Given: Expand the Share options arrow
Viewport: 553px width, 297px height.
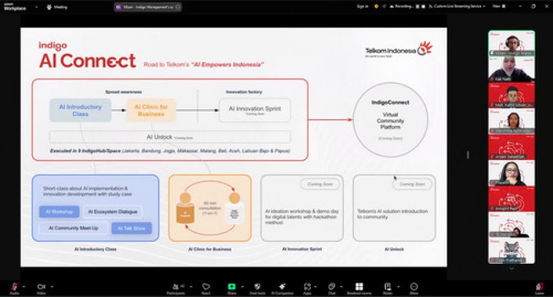Looking at the screenshot, I should point(242,287).
